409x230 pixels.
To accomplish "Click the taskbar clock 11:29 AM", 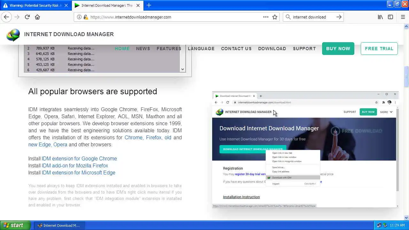I will 397,225.
